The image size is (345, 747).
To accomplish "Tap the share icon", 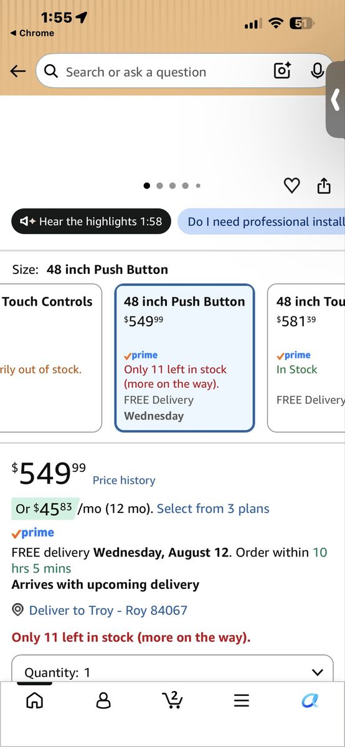I will point(324,186).
